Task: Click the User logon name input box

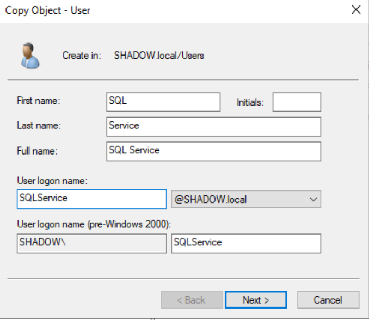Action: [91, 199]
